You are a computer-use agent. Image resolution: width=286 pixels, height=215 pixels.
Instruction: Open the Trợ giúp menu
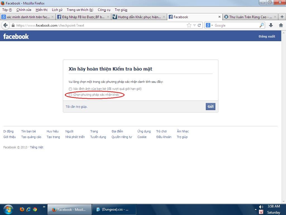[121, 10]
